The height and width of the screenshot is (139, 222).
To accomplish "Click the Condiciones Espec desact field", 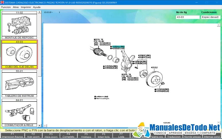I will [x=211, y=17].
